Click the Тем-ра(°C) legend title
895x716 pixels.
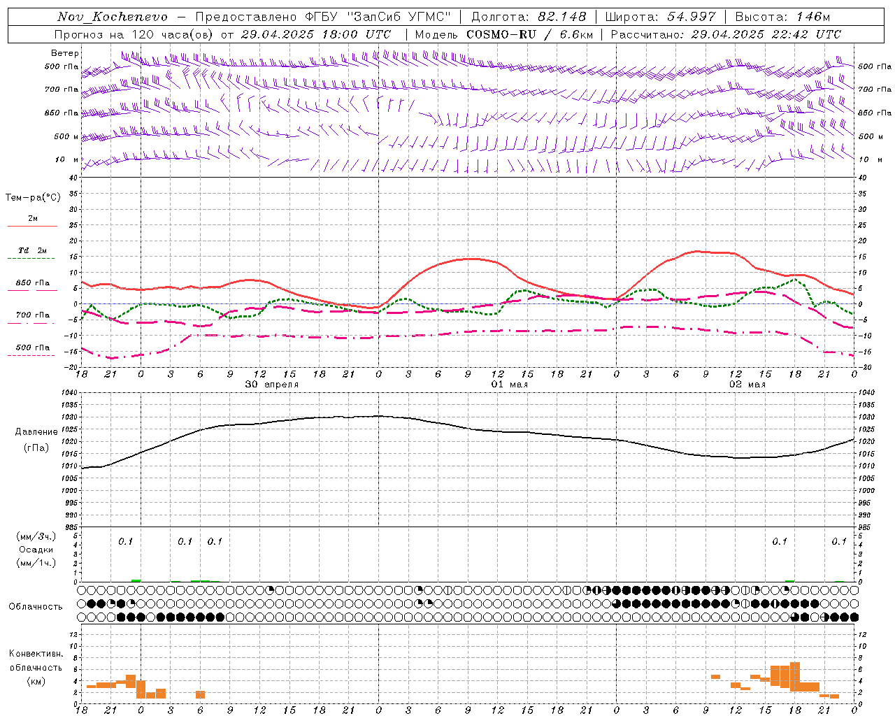click(x=33, y=198)
